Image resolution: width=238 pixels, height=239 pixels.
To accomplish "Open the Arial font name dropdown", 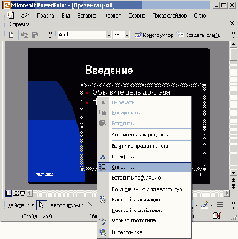I will tap(109, 35).
